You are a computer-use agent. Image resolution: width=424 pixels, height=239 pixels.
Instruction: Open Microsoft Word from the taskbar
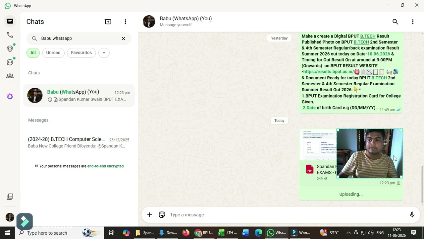pyautogui.click(x=245, y=233)
